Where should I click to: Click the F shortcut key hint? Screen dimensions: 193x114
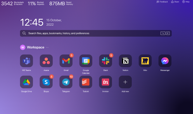point(168,33)
